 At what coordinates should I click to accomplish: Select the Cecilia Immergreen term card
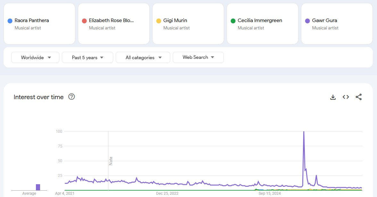click(x=262, y=24)
